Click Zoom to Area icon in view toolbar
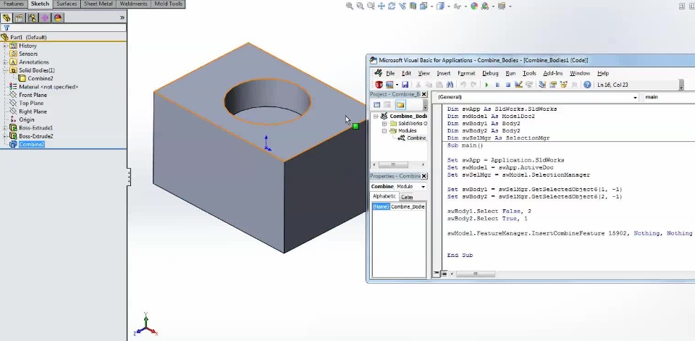695x341 pixels. coord(360,6)
